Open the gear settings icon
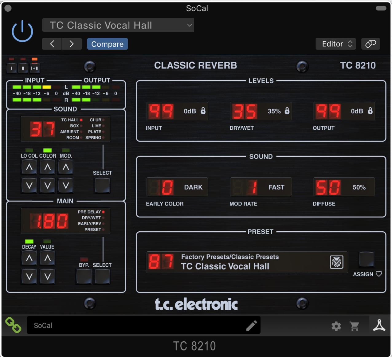This screenshot has height=357, width=392. (x=336, y=326)
